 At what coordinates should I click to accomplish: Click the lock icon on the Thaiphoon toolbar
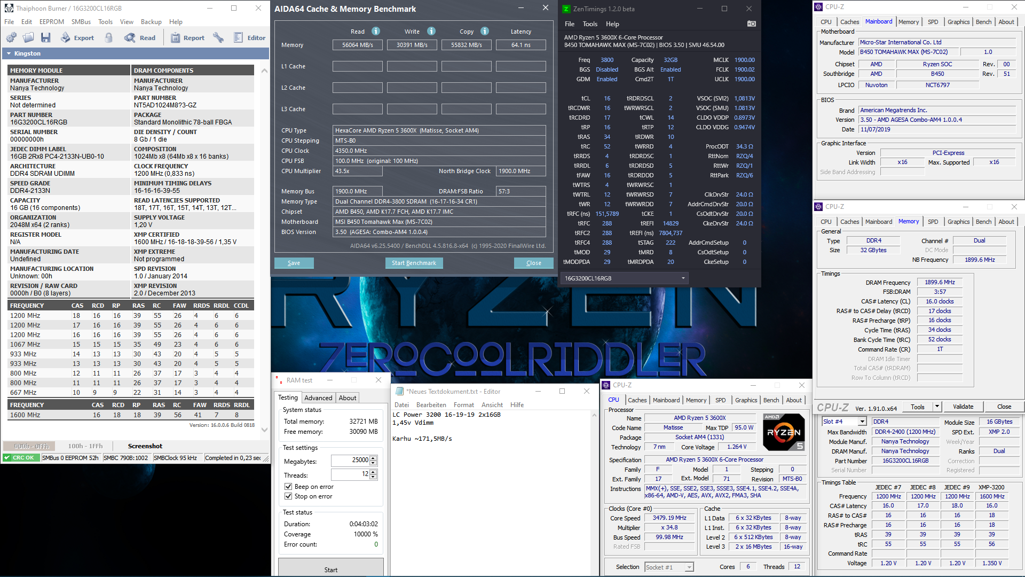pyautogui.click(x=109, y=37)
